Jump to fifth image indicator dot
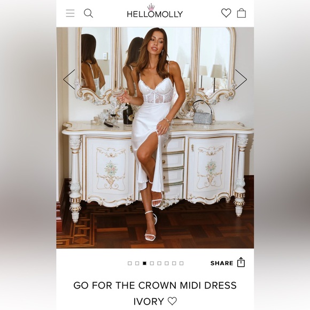 pos(159,263)
